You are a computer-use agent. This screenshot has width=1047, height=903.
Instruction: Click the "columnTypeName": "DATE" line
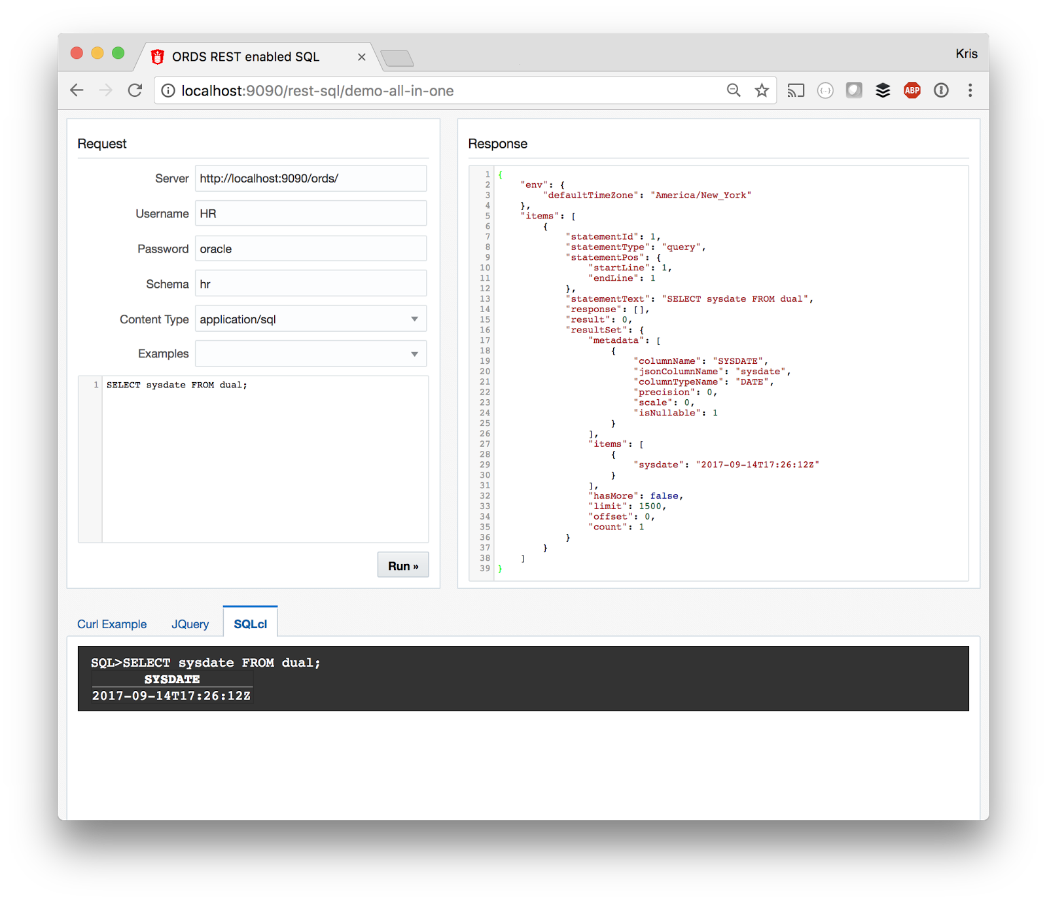(703, 382)
